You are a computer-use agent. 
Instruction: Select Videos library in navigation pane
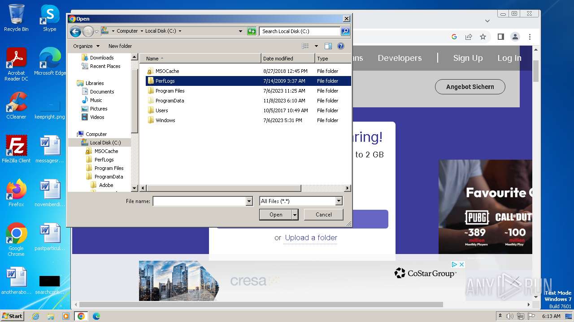[97, 117]
